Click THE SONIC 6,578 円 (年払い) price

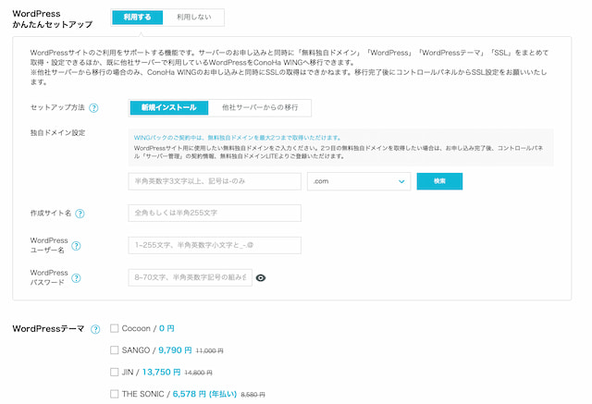[204, 394]
